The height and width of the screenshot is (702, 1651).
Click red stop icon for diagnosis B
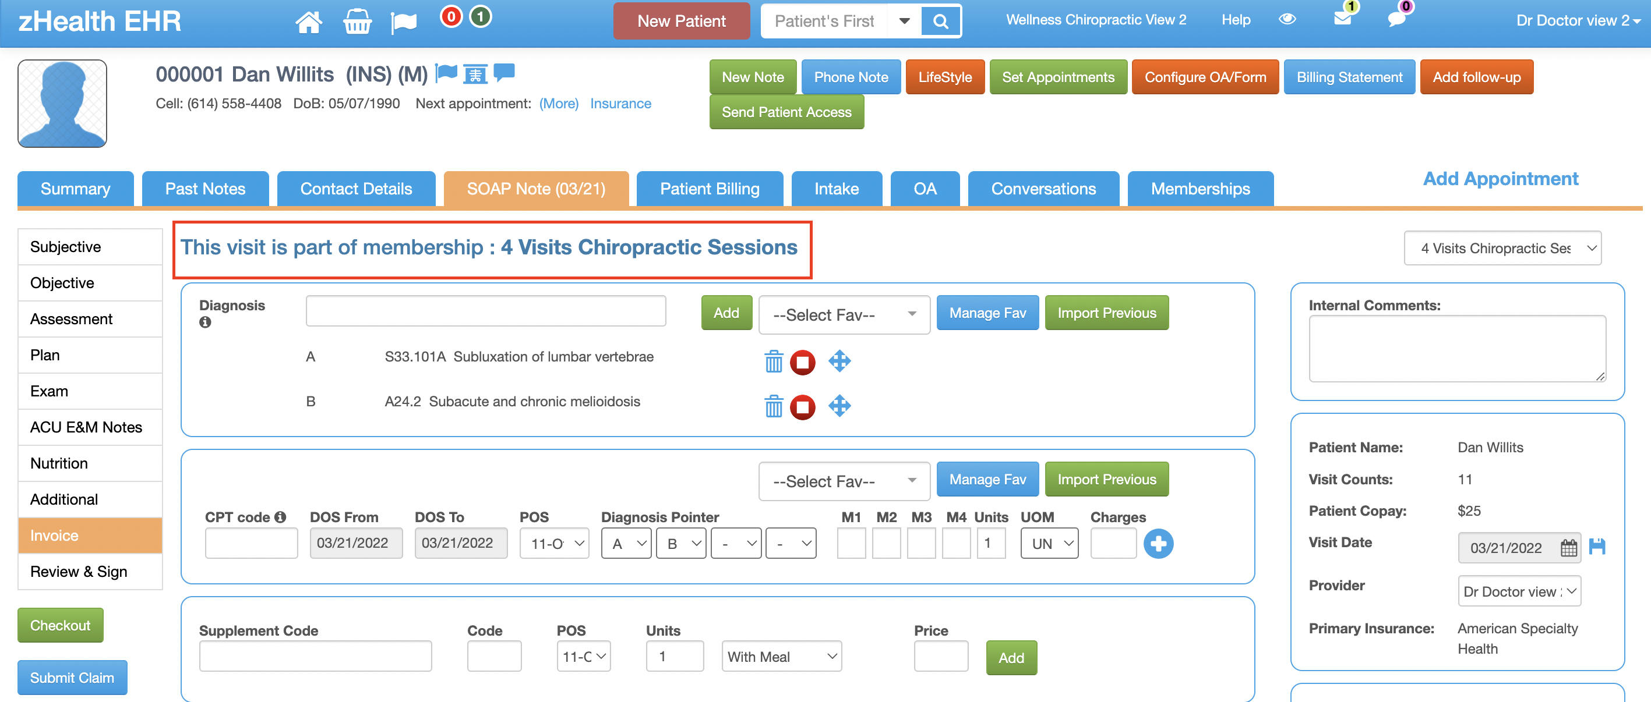point(802,407)
